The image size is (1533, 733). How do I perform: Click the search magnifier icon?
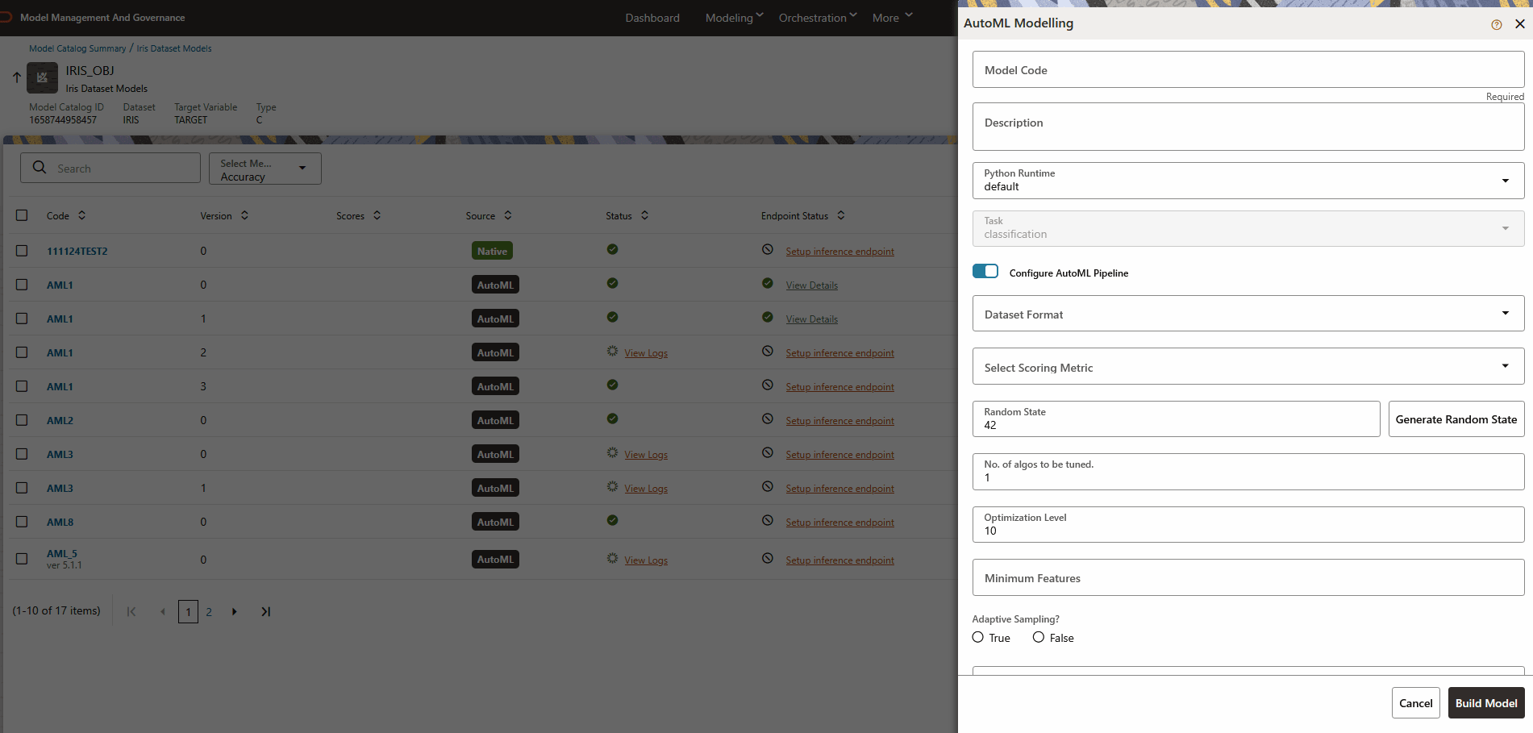click(x=40, y=168)
